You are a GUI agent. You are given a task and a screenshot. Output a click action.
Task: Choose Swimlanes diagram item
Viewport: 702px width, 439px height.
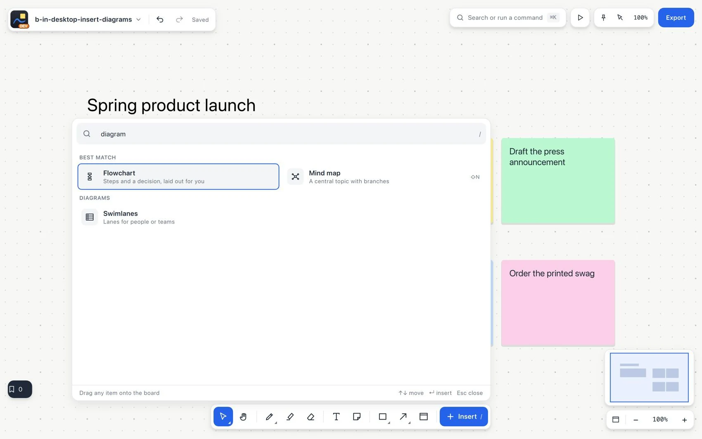point(178,217)
